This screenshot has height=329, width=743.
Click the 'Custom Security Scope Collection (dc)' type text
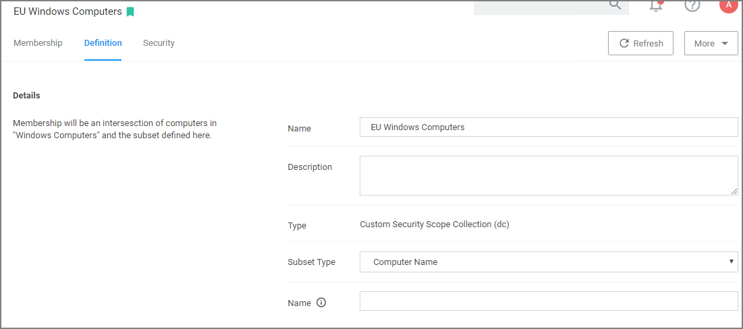[434, 225]
